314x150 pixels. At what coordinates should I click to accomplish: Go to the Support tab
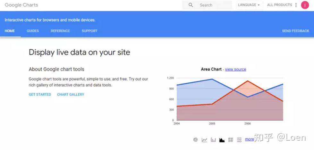pos(89,31)
